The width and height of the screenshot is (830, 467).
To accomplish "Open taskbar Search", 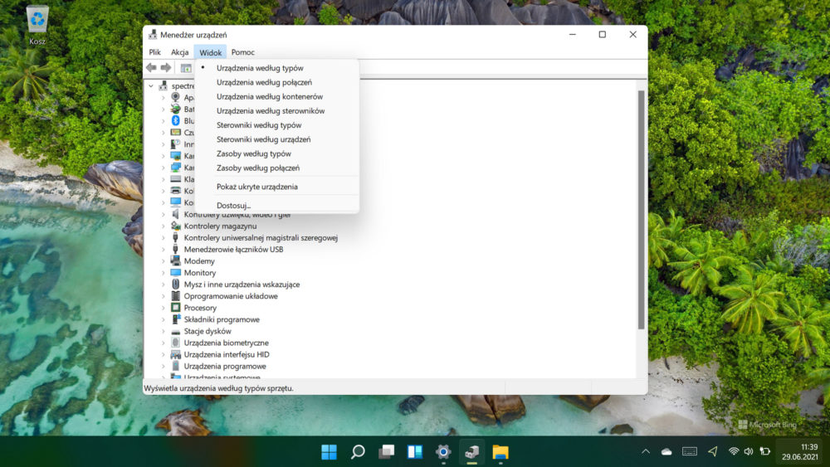I will tap(358, 452).
